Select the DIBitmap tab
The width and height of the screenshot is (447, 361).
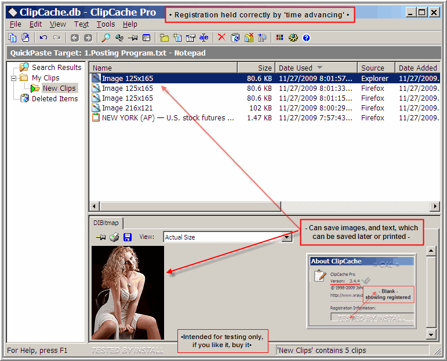click(106, 223)
